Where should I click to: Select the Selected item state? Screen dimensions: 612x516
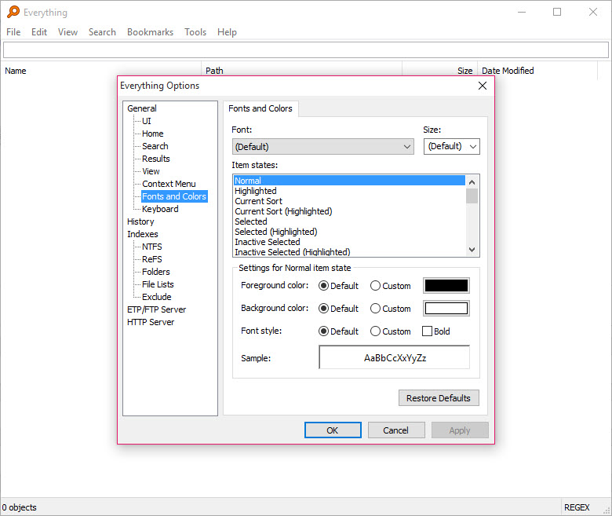tap(349, 221)
